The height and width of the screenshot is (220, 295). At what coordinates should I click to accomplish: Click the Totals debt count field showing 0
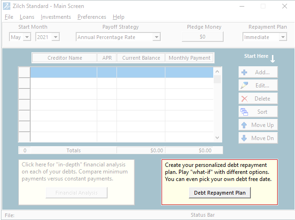point(25,150)
